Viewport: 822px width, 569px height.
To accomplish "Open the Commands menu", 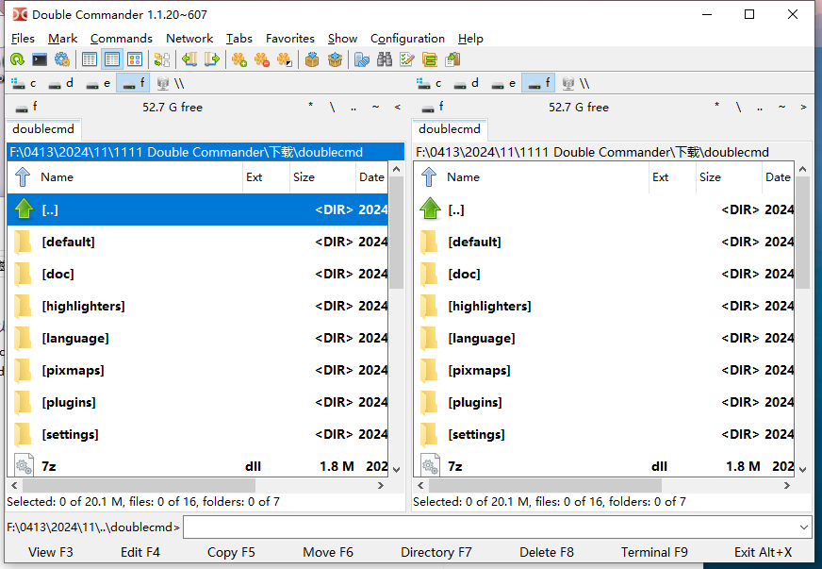I will pos(121,39).
